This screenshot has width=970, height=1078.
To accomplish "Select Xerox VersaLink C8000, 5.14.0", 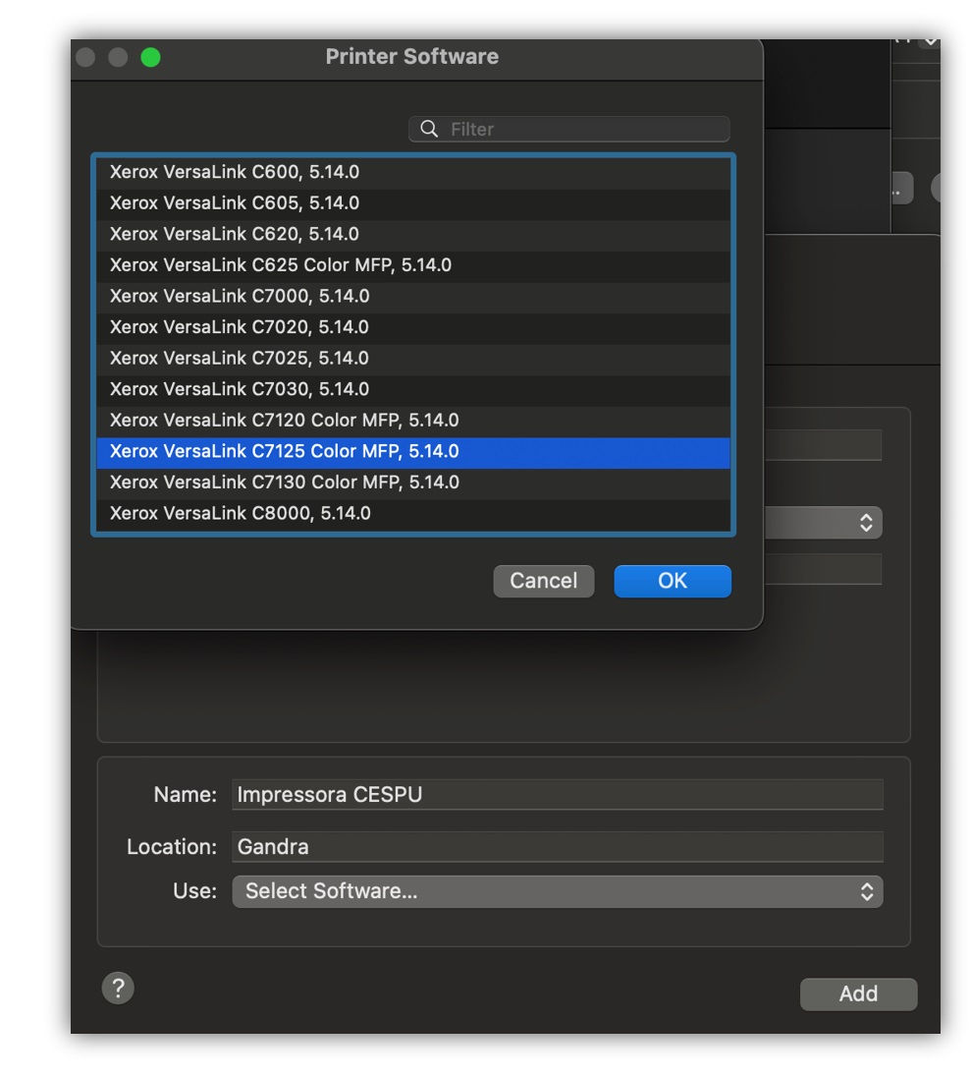I will 413,514.
